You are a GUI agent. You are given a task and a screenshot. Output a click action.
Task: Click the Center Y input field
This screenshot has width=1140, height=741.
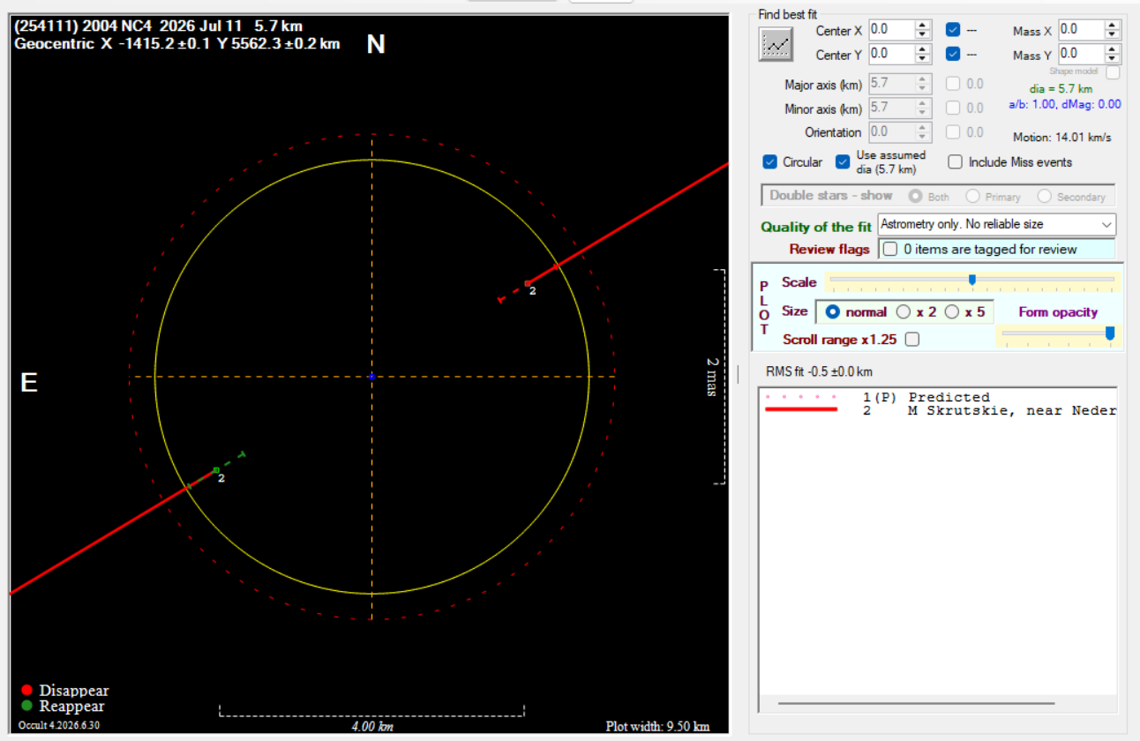pos(891,54)
